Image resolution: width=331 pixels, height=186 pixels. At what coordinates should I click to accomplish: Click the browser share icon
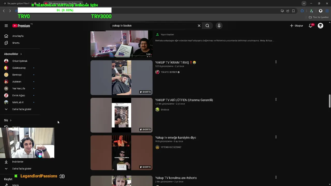[x=288, y=11]
